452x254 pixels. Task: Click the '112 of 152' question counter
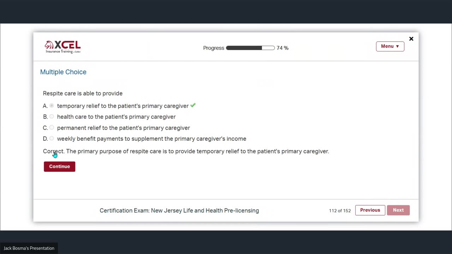340,211
